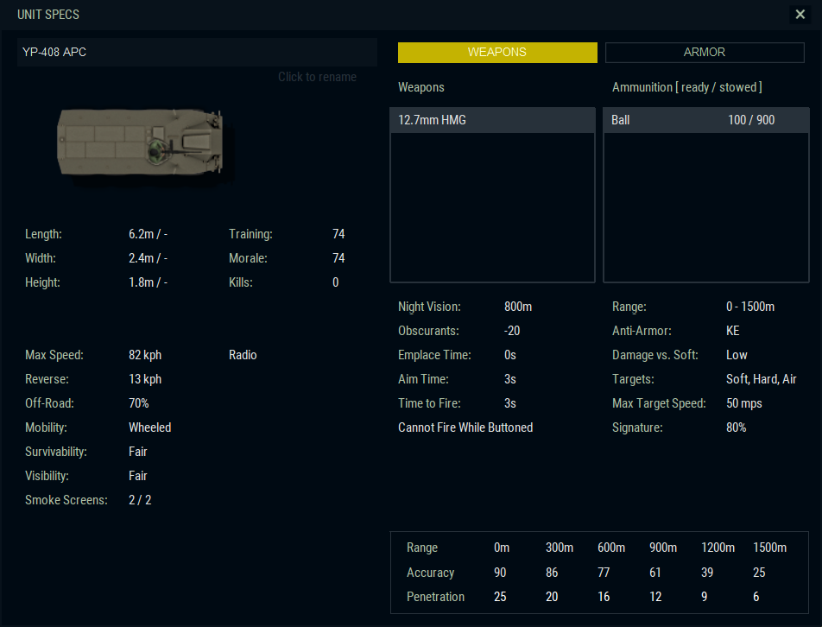Image resolution: width=822 pixels, height=627 pixels.
Task: Click the Off-Road value 70%
Action: click(x=139, y=403)
